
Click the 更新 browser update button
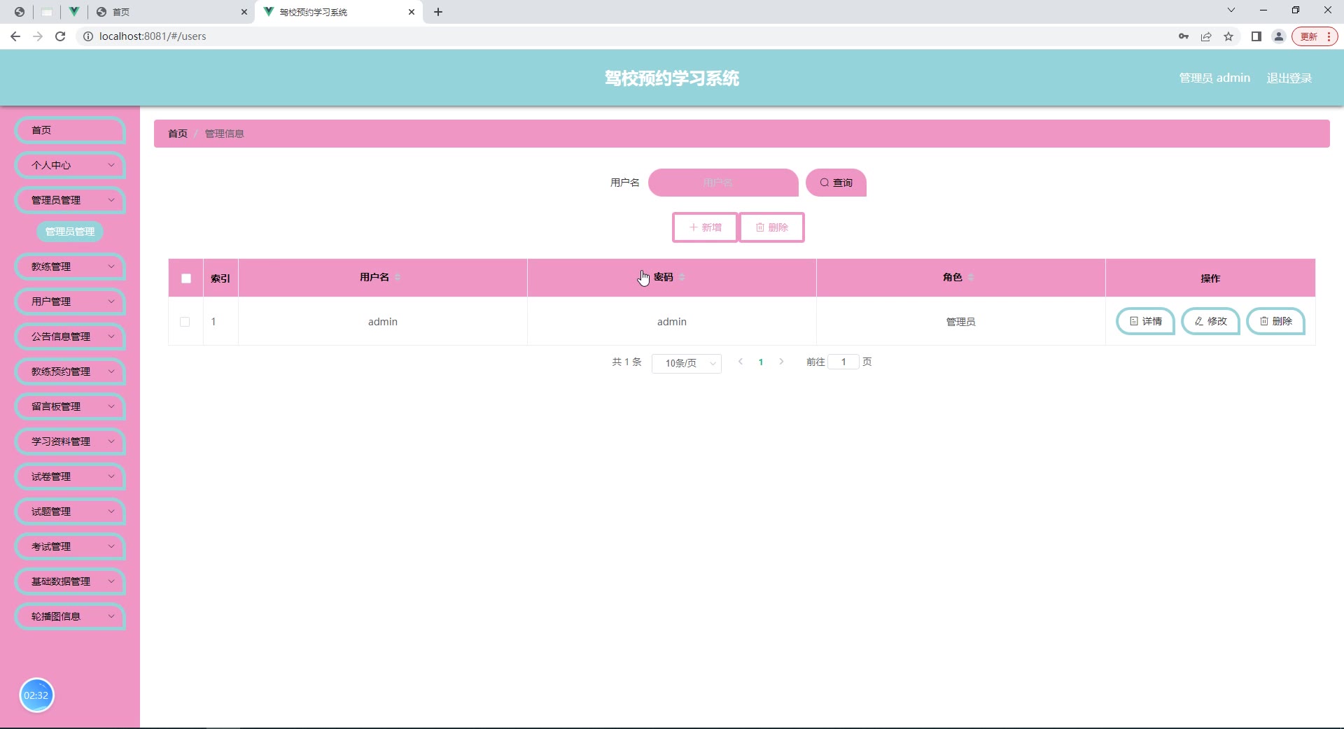click(x=1315, y=36)
